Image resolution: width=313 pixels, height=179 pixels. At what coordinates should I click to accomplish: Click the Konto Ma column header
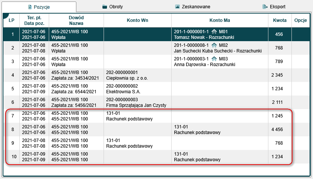[220, 20]
